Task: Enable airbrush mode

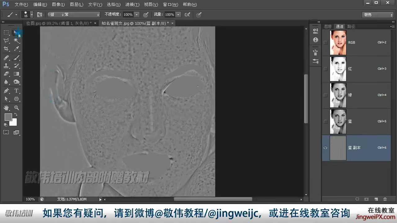Action: (187, 15)
